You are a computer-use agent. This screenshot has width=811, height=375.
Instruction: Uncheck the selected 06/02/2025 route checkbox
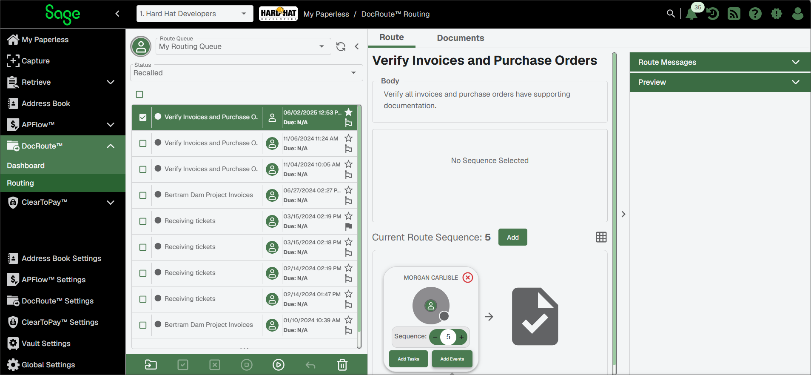[143, 117]
